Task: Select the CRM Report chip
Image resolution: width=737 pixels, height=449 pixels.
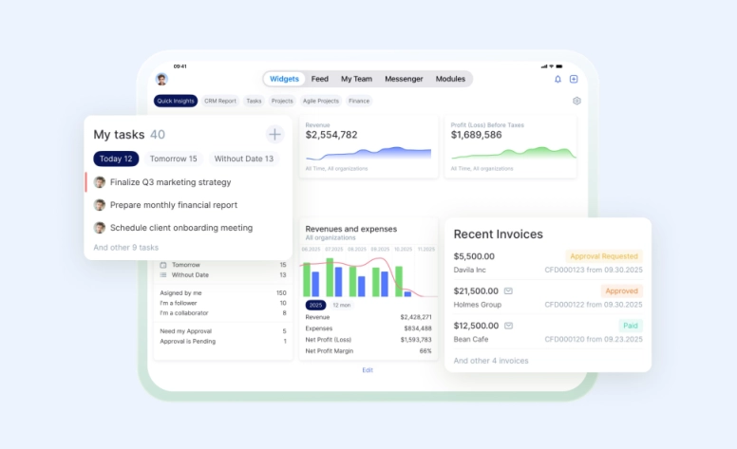Action: point(220,101)
